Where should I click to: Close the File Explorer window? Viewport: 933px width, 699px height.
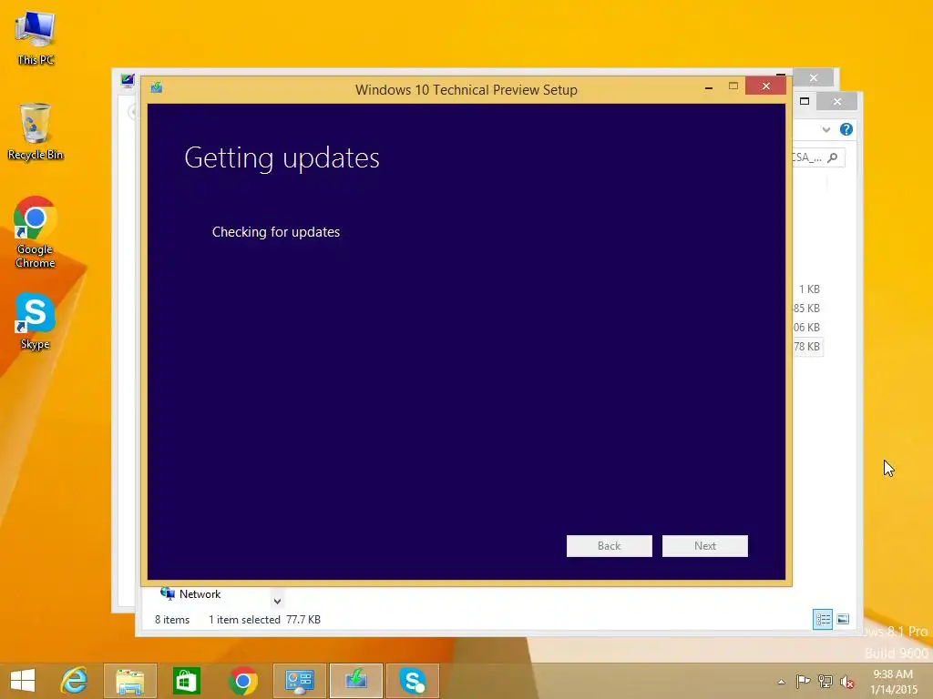pyautogui.click(x=837, y=102)
